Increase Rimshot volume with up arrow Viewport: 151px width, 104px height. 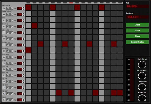(24, 93)
